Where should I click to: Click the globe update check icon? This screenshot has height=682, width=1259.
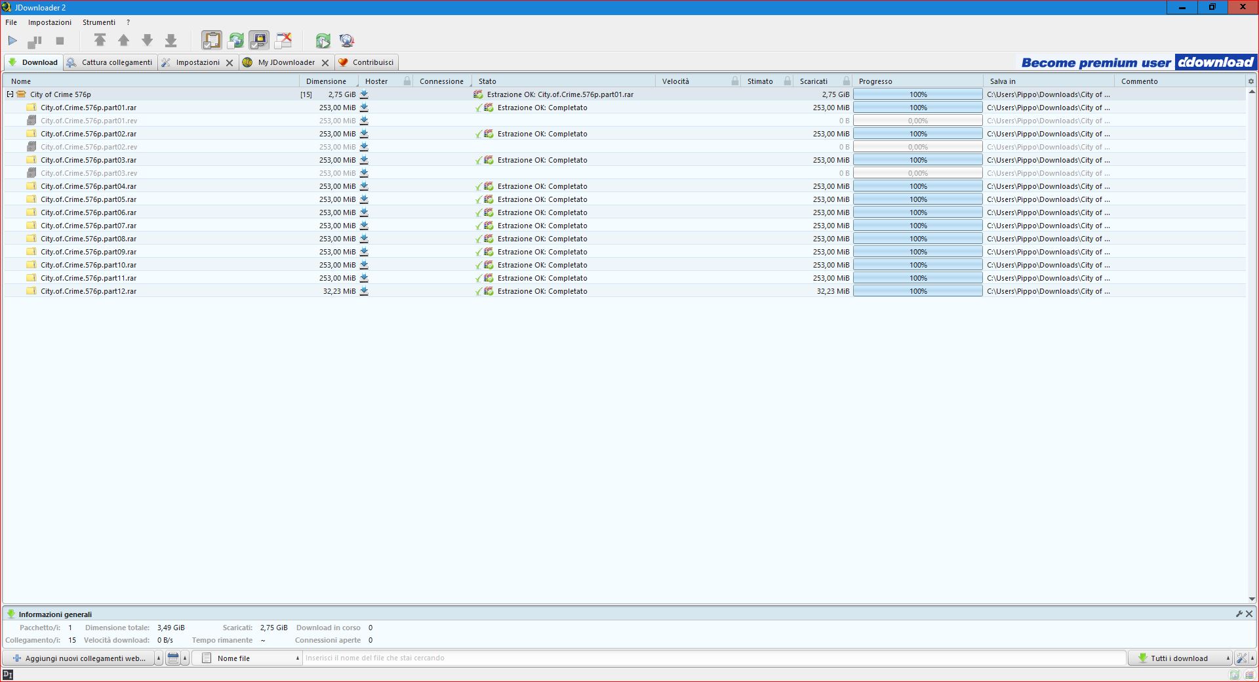pos(347,41)
